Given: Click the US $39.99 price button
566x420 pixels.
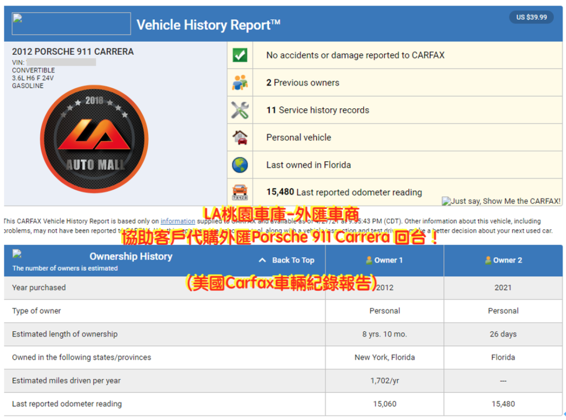Looking at the screenshot, I should click(531, 17).
